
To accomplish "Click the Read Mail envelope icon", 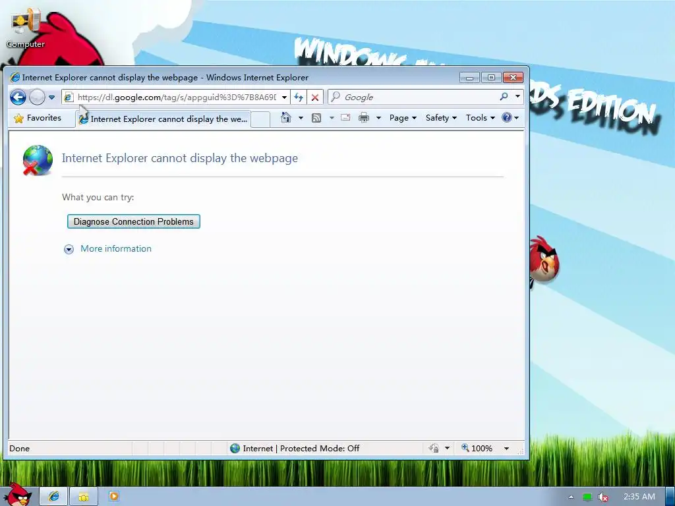I will click(345, 117).
